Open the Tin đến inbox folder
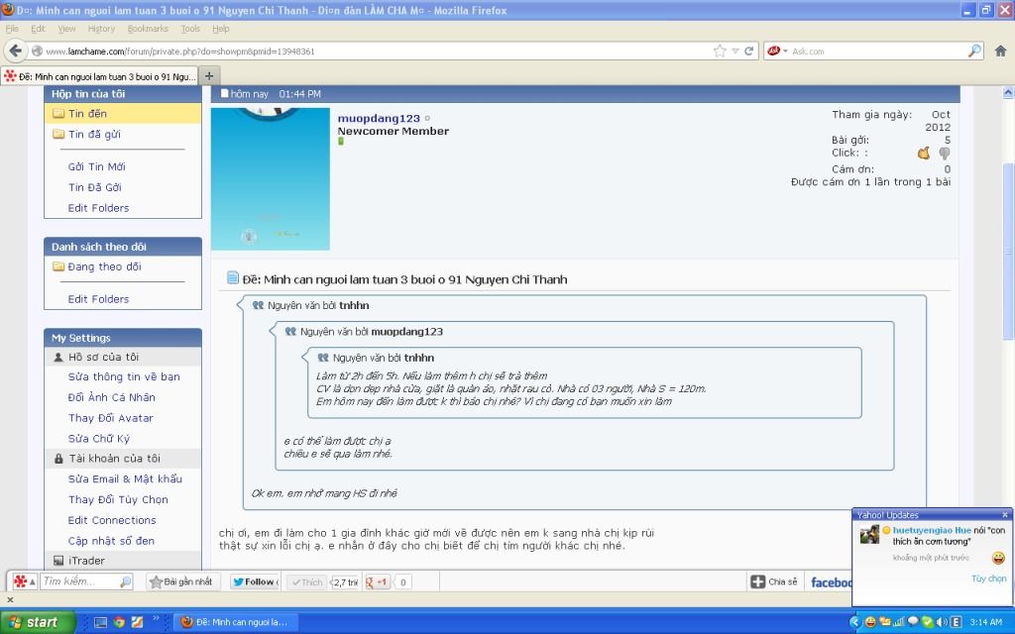 (87, 114)
